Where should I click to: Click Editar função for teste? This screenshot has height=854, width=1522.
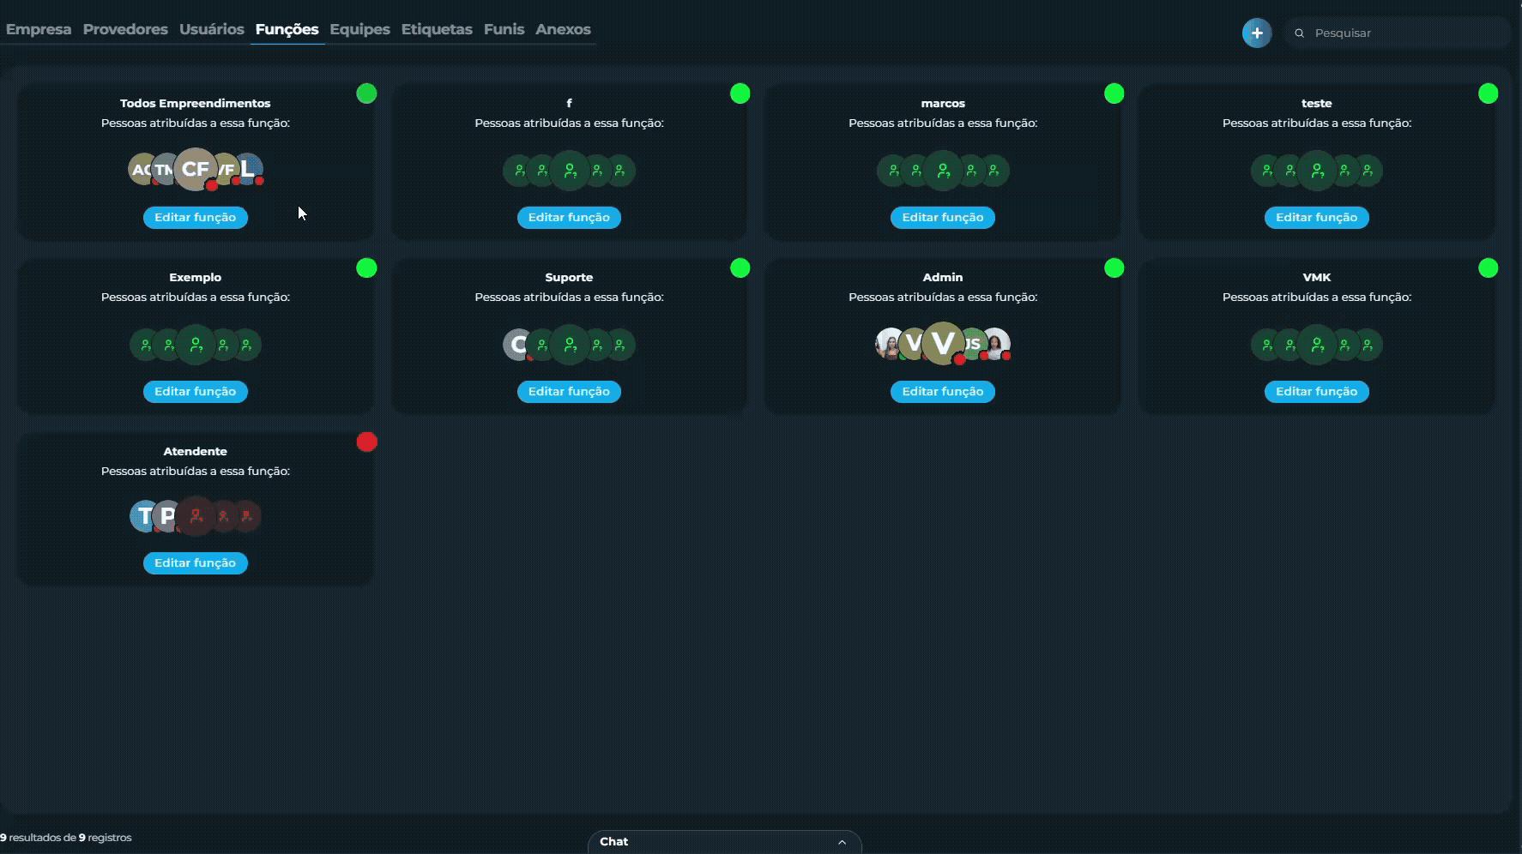point(1317,218)
